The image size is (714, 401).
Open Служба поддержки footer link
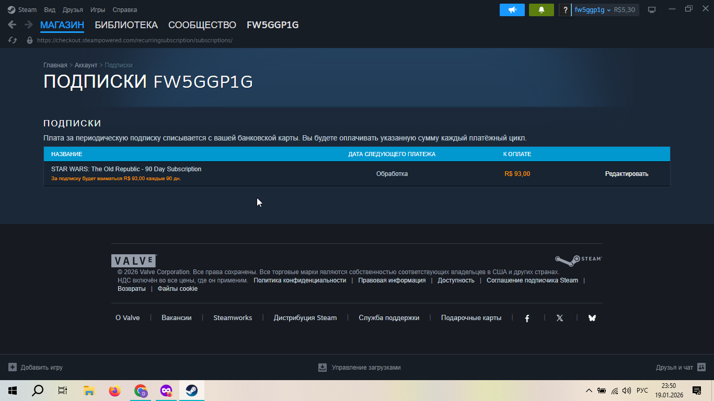pos(389,318)
